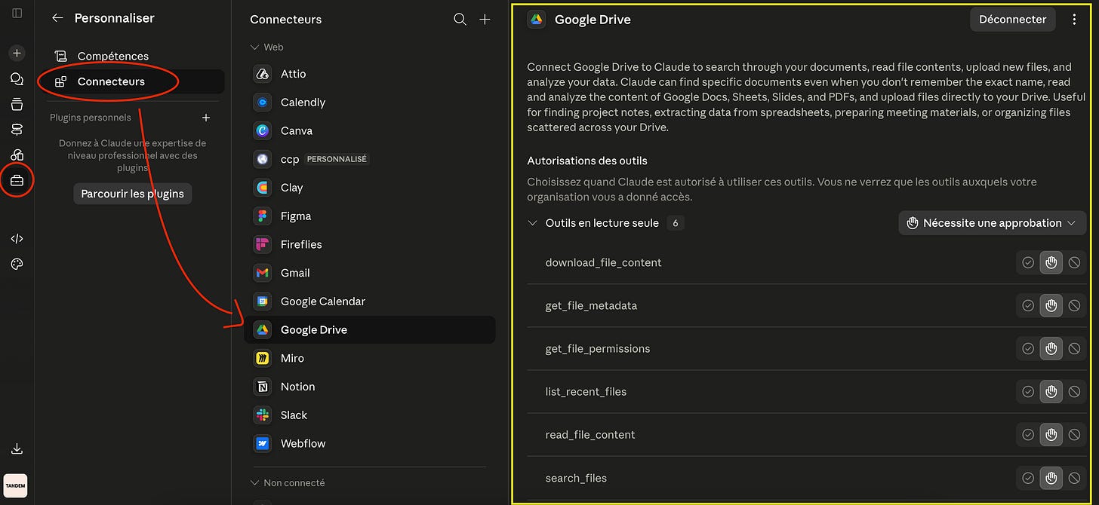The width and height of the screenshot is (1099, 505).
Task: Open the toolbox customize icon in sidebar
Action: tap(17, 180)
